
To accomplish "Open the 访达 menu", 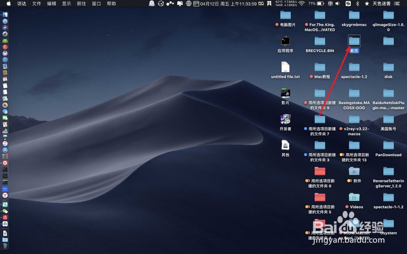I will 22,3.
